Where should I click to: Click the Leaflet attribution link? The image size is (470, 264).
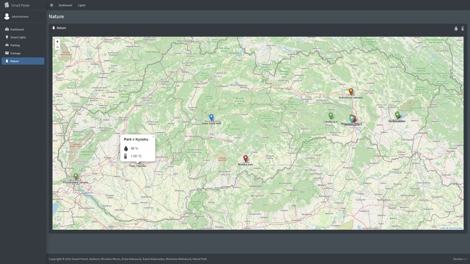[x=443, y=228]
